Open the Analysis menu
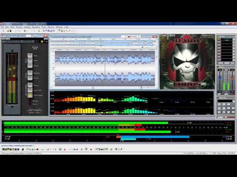The width and height of the screenshot is (237, 177). coord(27,27)
